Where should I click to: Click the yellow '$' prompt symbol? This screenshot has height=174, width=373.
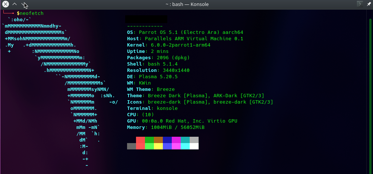[18, 13]
